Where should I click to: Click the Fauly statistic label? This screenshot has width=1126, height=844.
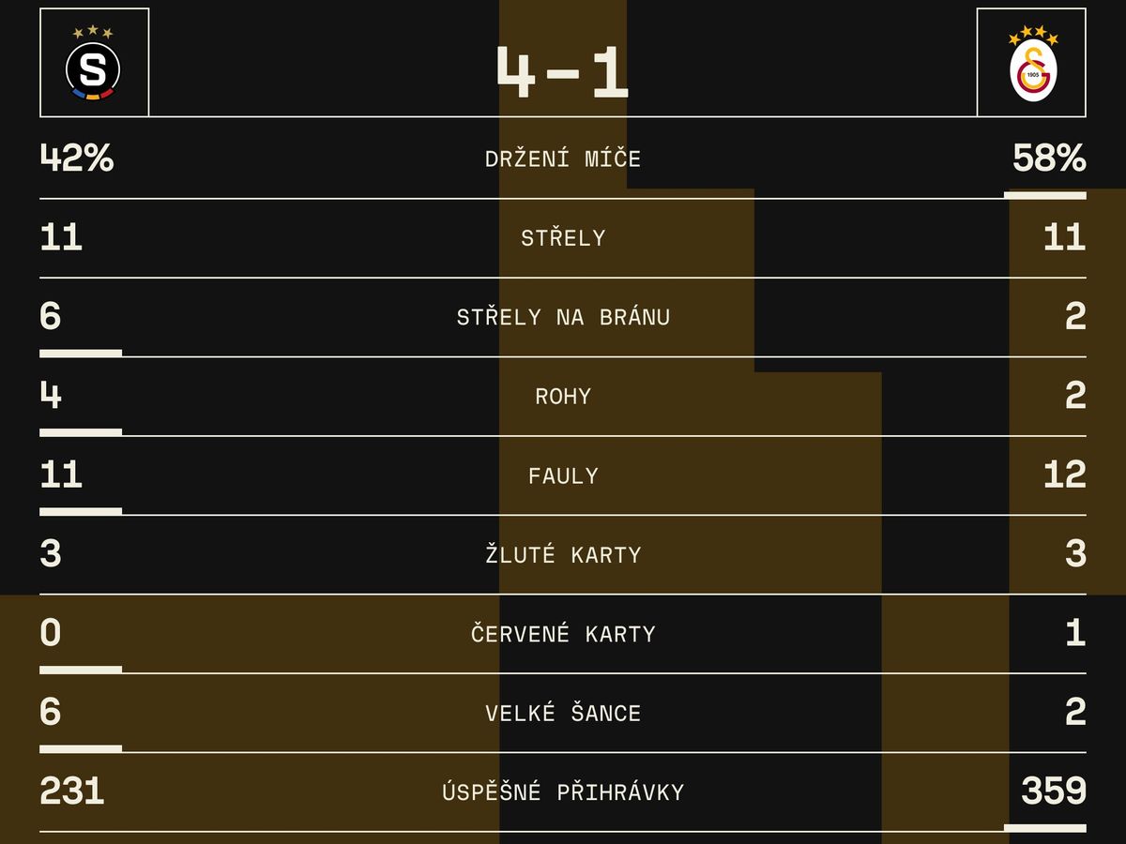click(563, 475)
